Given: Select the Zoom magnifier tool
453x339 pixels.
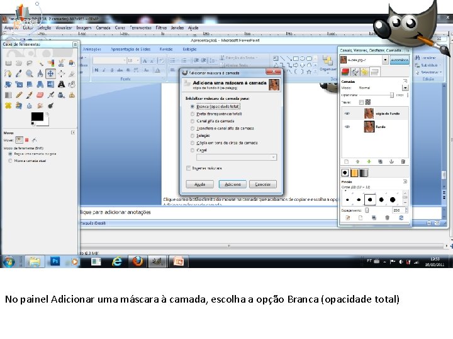Looking at the screenshot, I should tap(29, 74).
